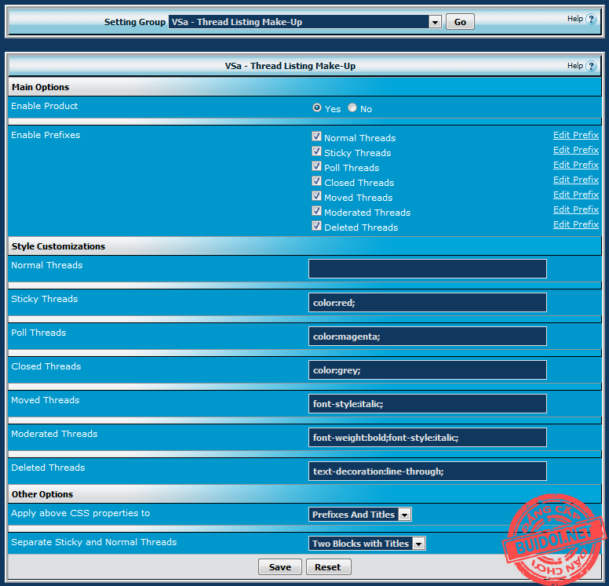Click the Reset button

pos(328,567)
